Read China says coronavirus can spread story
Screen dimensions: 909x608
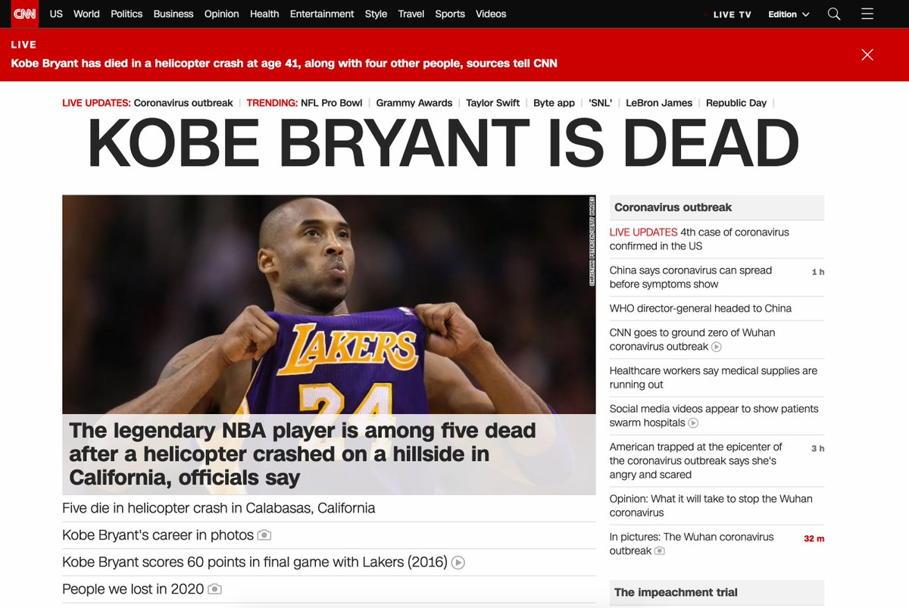(x=691, y=277)
